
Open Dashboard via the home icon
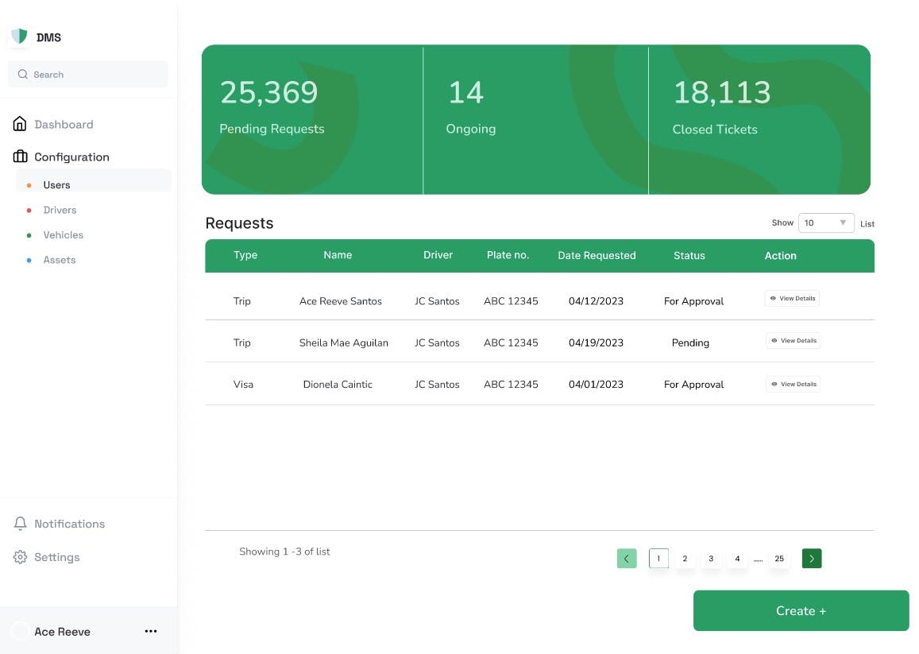coord(20,125)
